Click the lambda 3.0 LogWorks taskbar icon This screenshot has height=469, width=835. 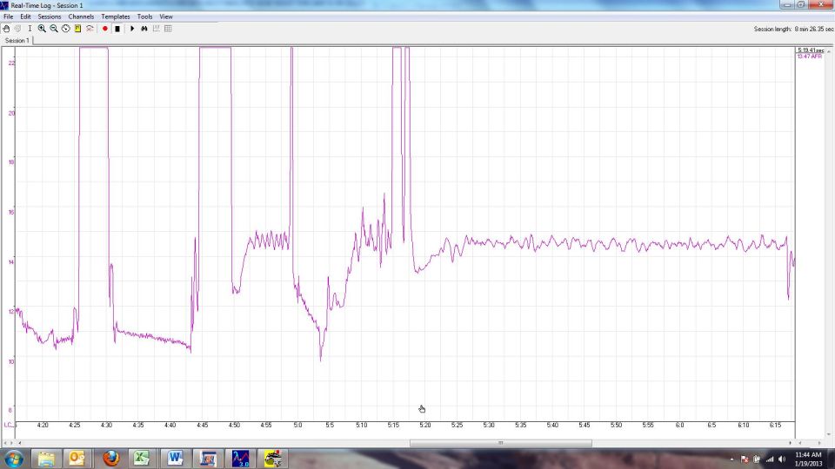(240, 459)
